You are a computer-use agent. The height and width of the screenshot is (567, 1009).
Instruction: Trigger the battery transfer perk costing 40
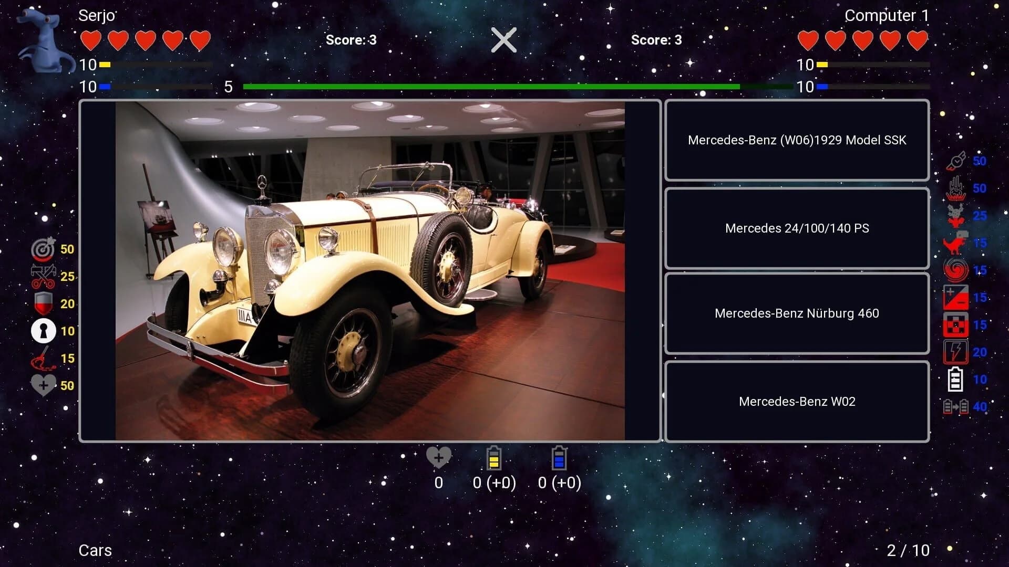tap(957, 406)
